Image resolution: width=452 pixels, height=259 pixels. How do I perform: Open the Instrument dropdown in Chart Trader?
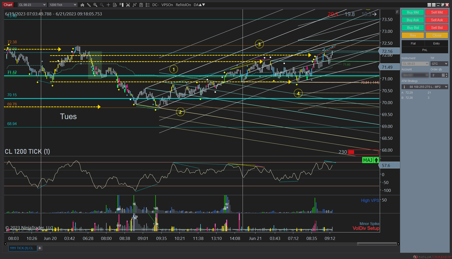(415, 64)
